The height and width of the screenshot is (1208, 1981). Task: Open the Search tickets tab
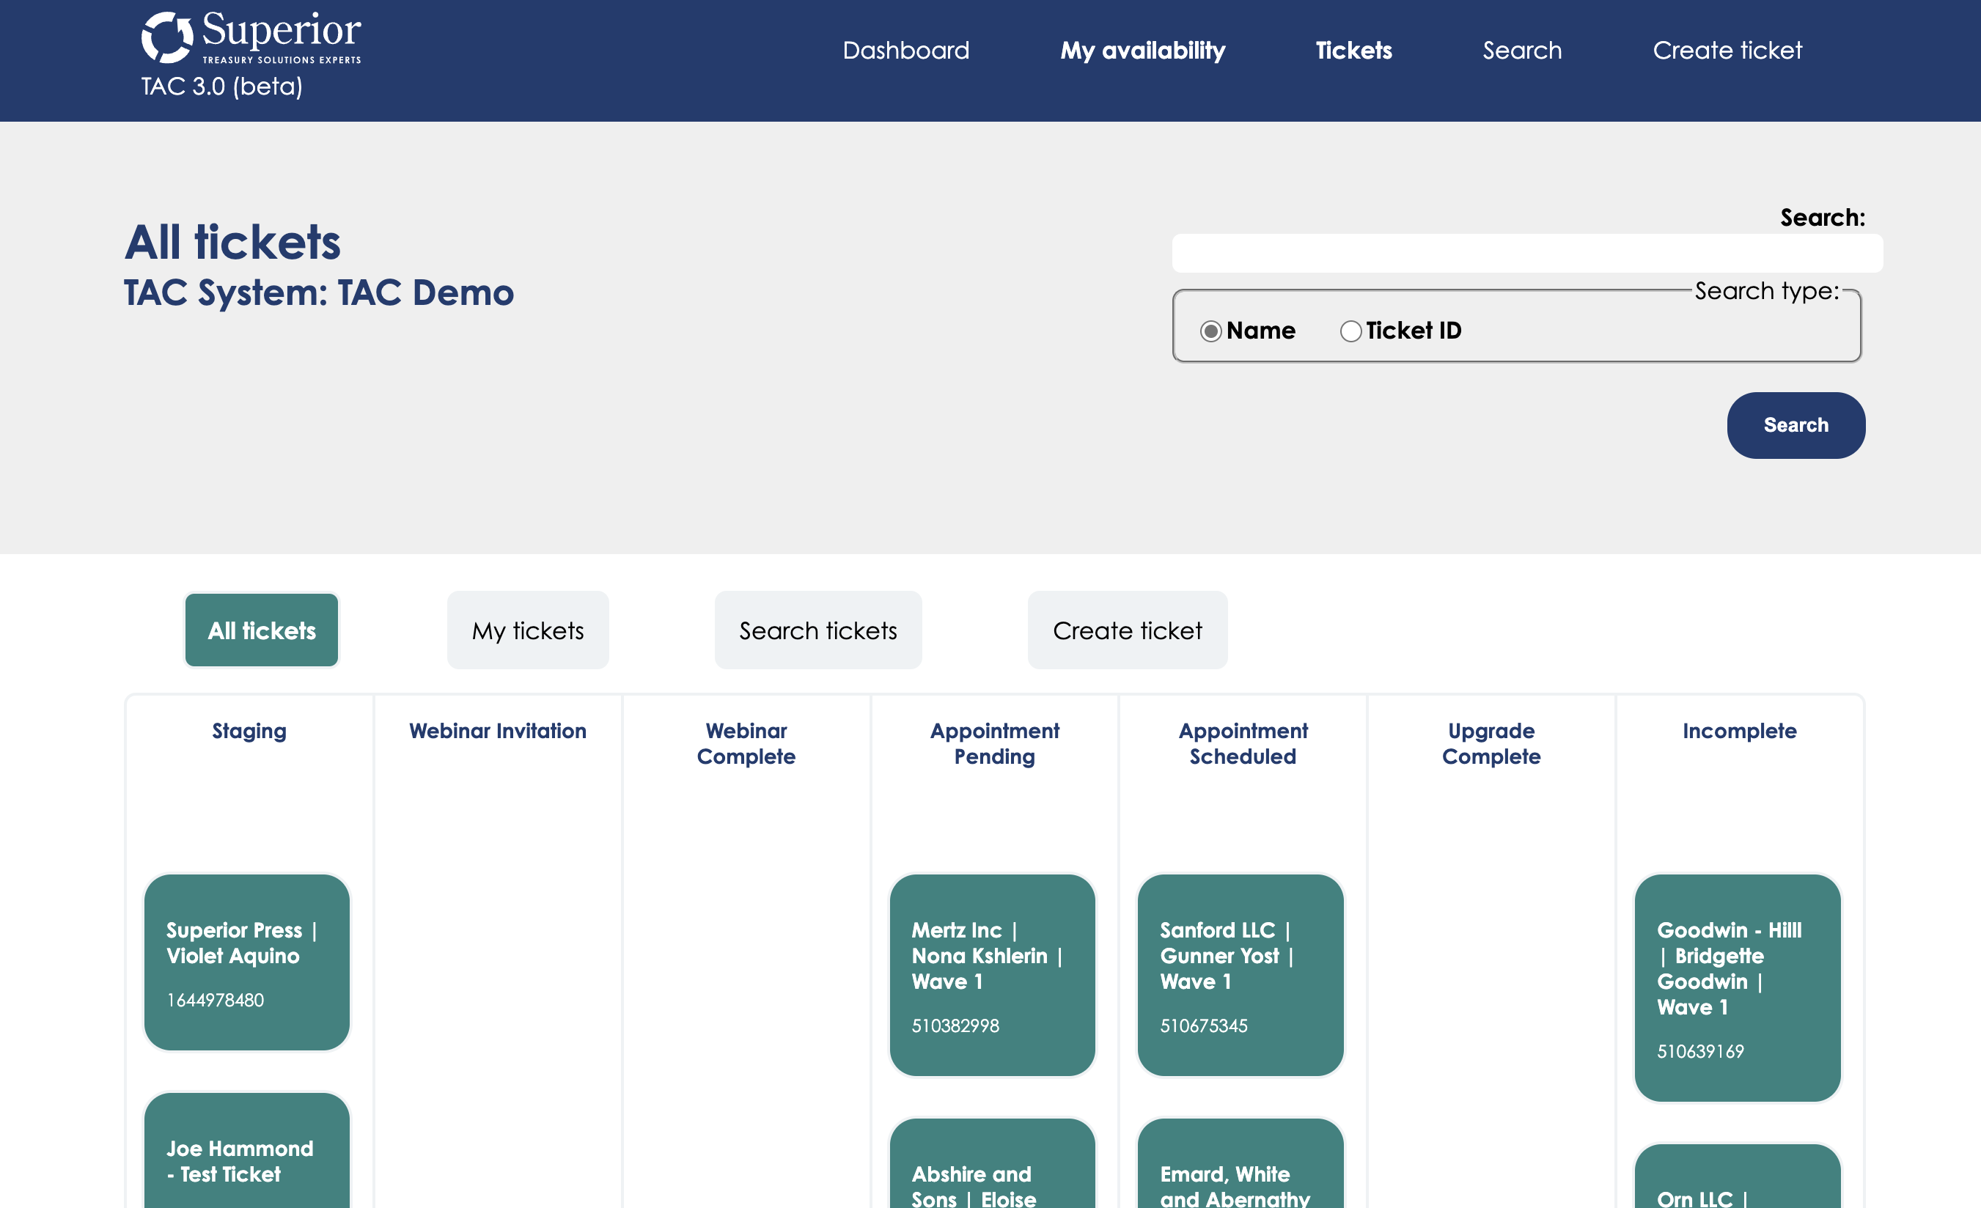[x=817, y=630]
